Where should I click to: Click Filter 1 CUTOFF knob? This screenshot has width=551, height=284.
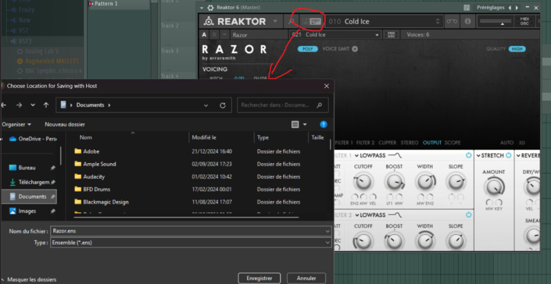[363, 182]
